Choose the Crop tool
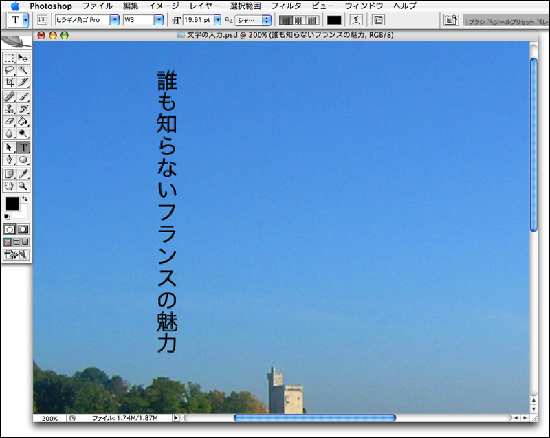The image size is (550, 438). click(x=9, y=82)
